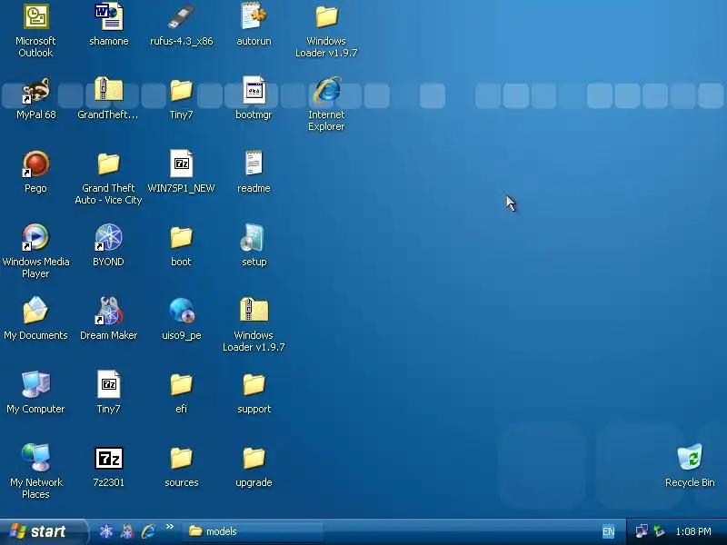Click the Grand Theft Auto - Vice City folder
This screenshot has width=727, height=545.
tap(108, 164)
